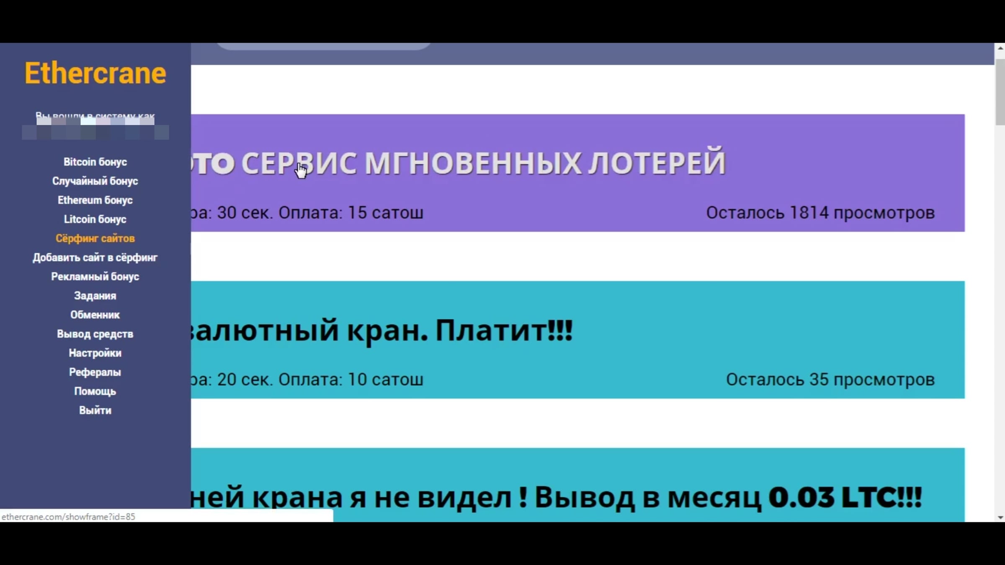Go to Litcoin бонус page

pyautogui.click(x=95, y=219)
